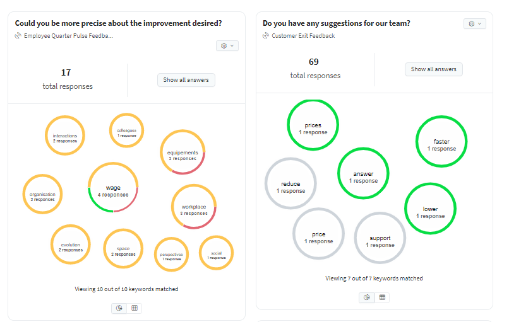Switch left card to chart view icon
Image resolution: width=509 pixels, height=322 pixels.
click(119, 308)
